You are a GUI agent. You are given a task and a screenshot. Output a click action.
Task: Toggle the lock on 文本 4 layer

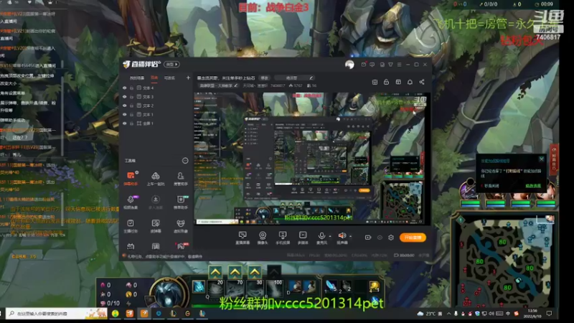(x=131, y=88)
